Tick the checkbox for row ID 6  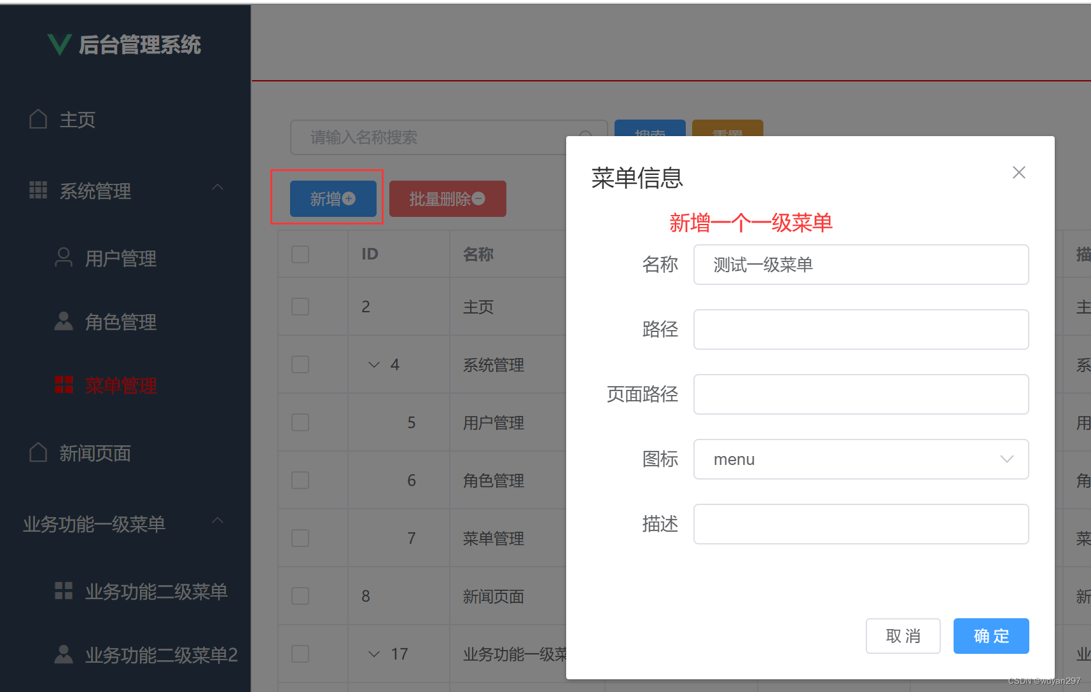coord(300,480)
